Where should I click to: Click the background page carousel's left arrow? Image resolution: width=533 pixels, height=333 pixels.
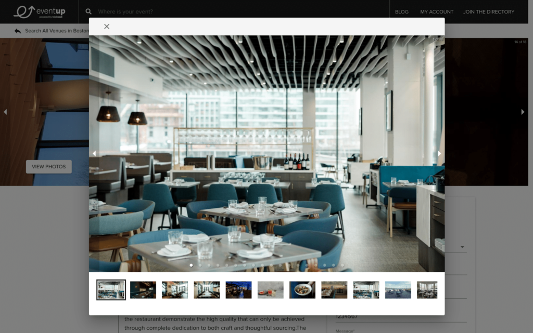tap(5, 112)
